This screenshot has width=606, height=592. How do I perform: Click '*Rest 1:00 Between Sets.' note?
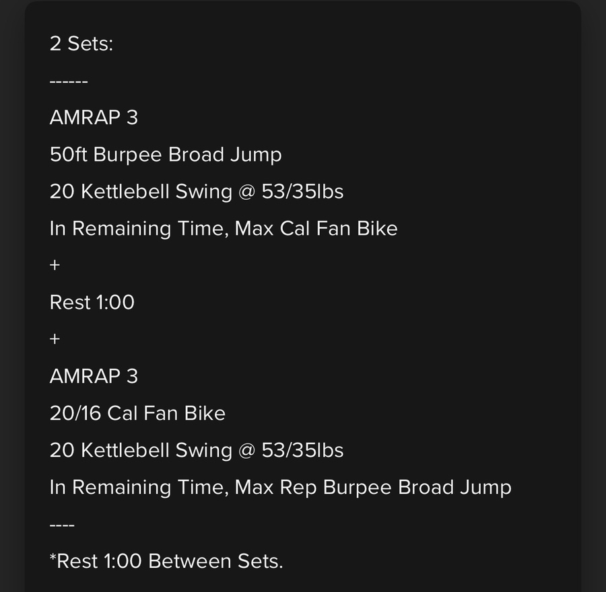coord(166,561)
